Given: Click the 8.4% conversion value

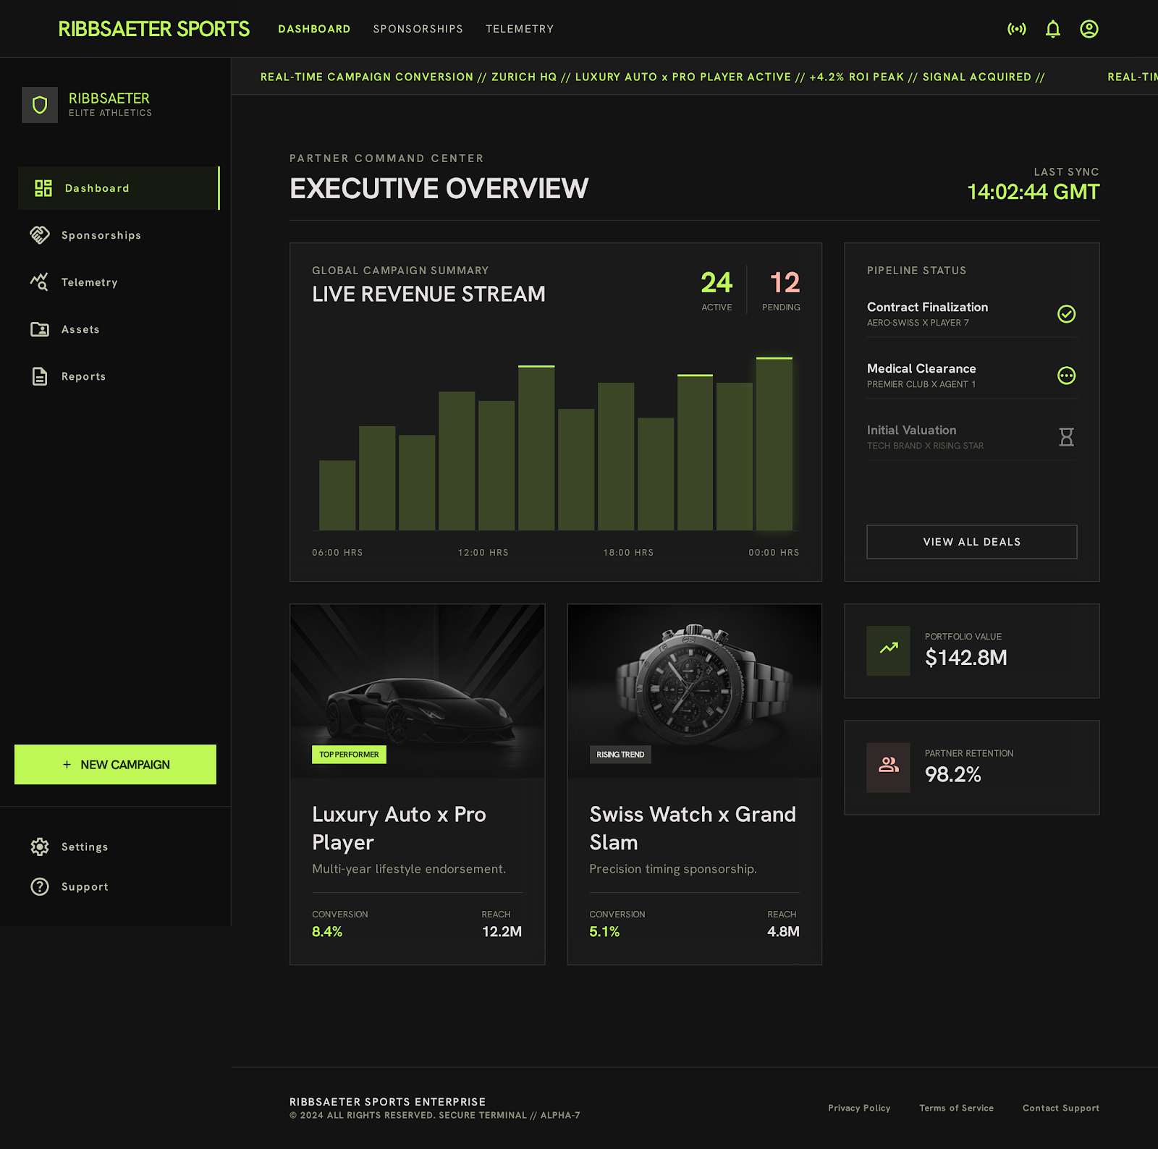Looking at the screenshot, I should click(x=327, y=932).
